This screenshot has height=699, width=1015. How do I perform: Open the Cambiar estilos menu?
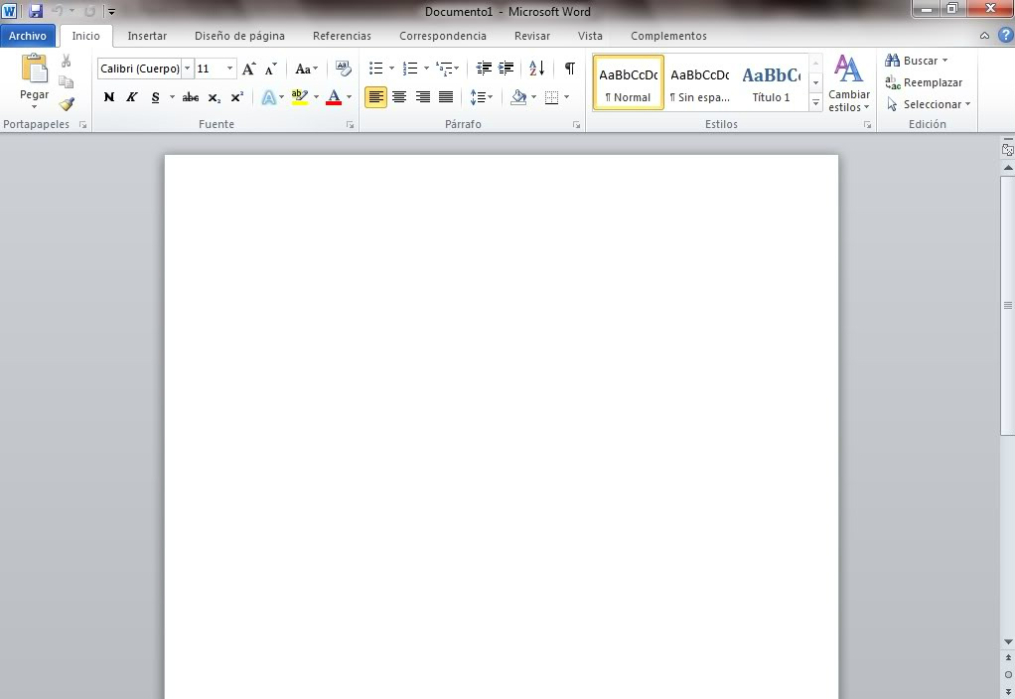point(848,83)
